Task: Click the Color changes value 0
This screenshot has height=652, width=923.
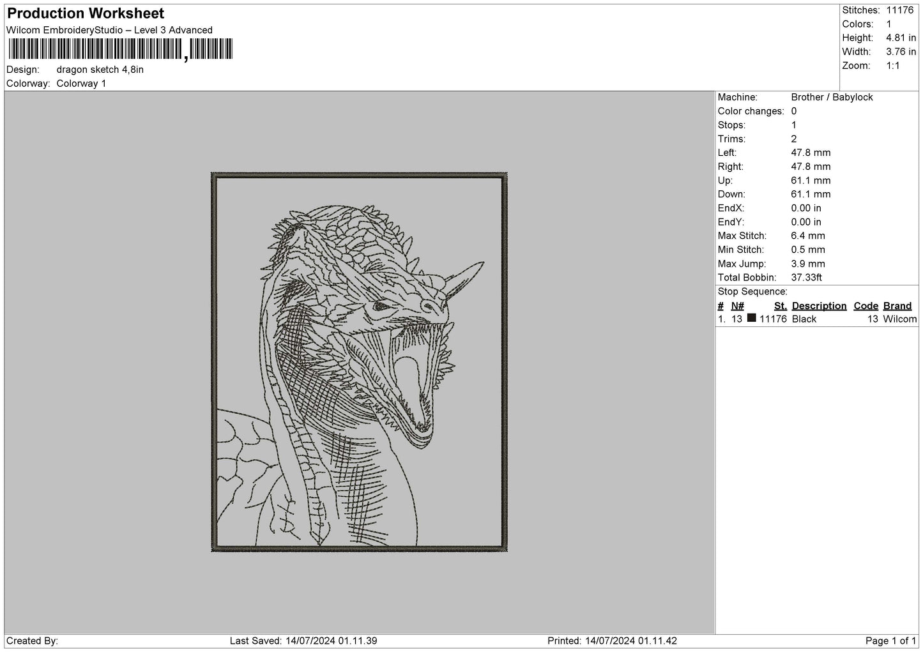Action: coord(794,111)
